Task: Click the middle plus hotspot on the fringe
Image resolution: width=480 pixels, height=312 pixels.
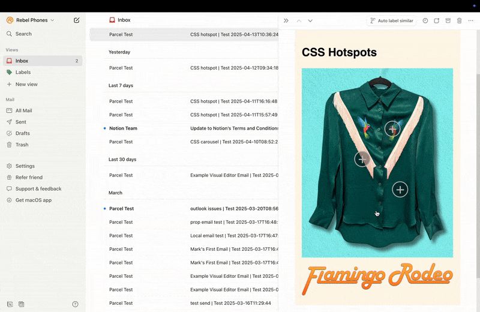Action: (362, 159)
